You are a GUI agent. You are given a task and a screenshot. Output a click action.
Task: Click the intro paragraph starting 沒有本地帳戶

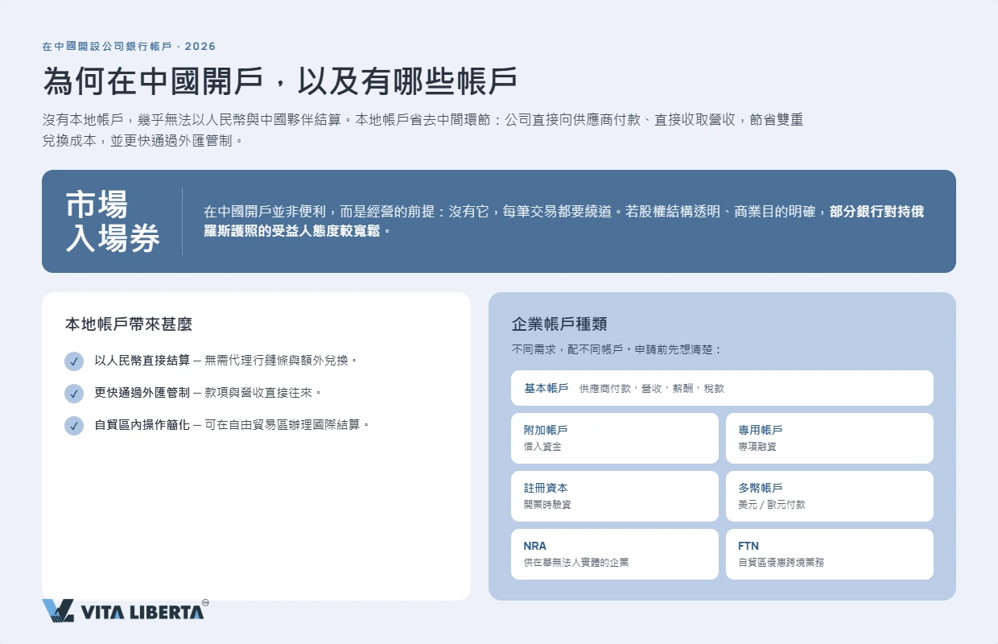click(423, 130)
